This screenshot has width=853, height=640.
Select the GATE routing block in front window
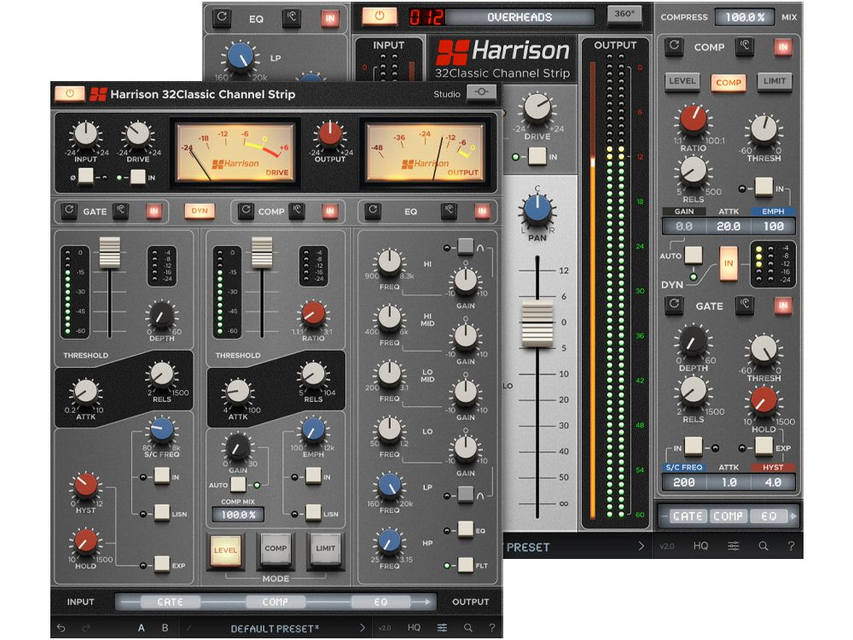170,602
